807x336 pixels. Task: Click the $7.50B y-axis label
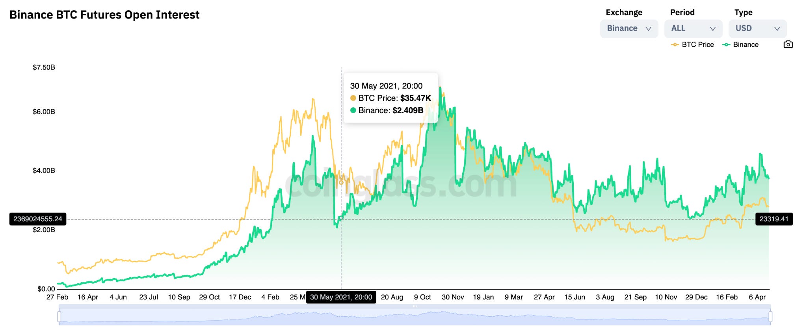pos(44,68)
